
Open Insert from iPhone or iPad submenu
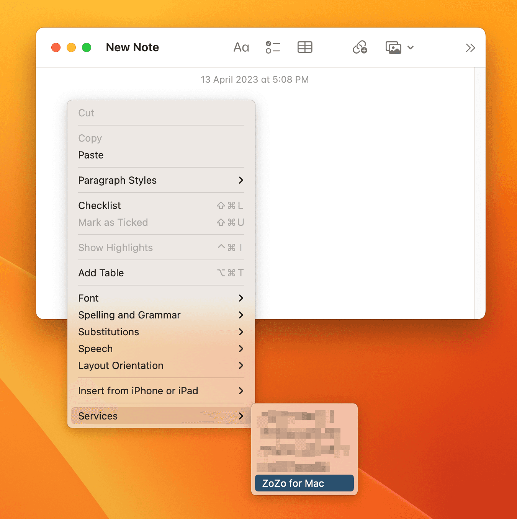161,391
